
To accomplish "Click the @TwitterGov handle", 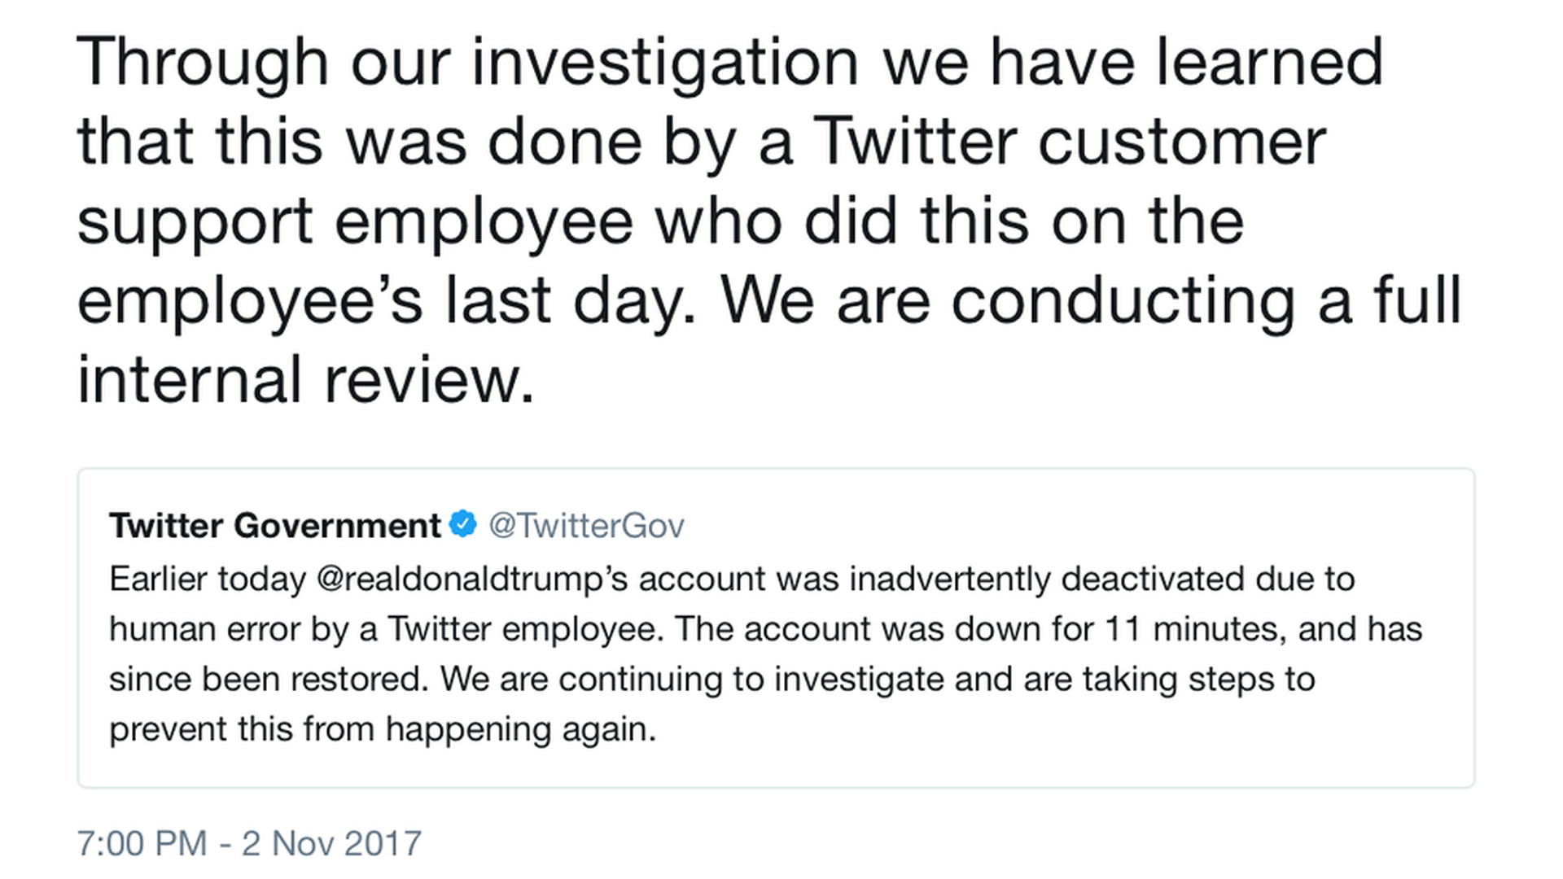I will (x=586, y=526).
